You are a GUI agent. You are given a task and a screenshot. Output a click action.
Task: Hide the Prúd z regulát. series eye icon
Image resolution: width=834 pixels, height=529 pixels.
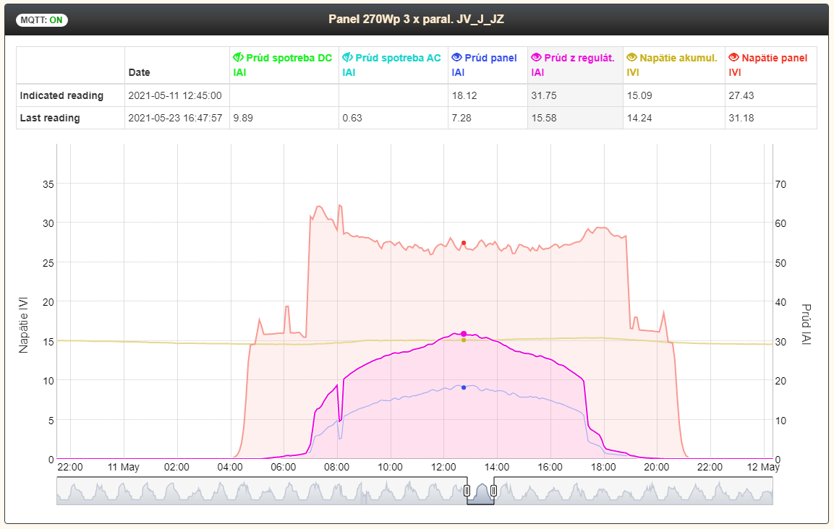click(536, 57)
